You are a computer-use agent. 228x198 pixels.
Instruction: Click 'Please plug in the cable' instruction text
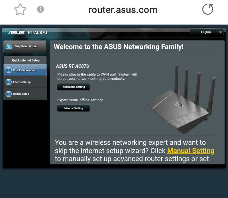tap(97, 76)
